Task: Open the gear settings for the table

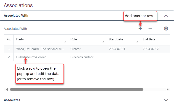Action: pyautogui.click(x=166, y=29)
